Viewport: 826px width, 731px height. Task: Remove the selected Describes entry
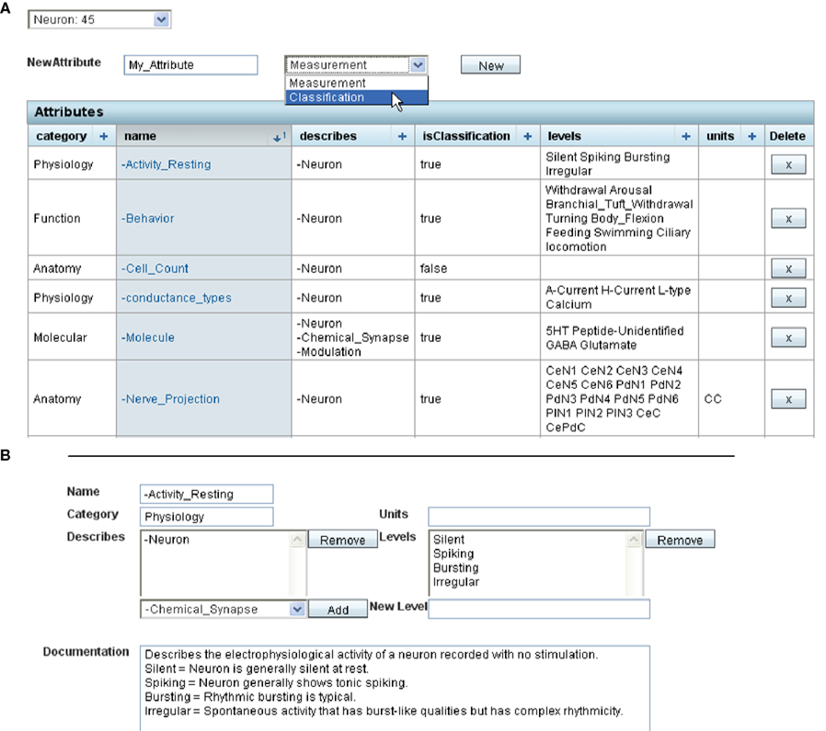342,540
